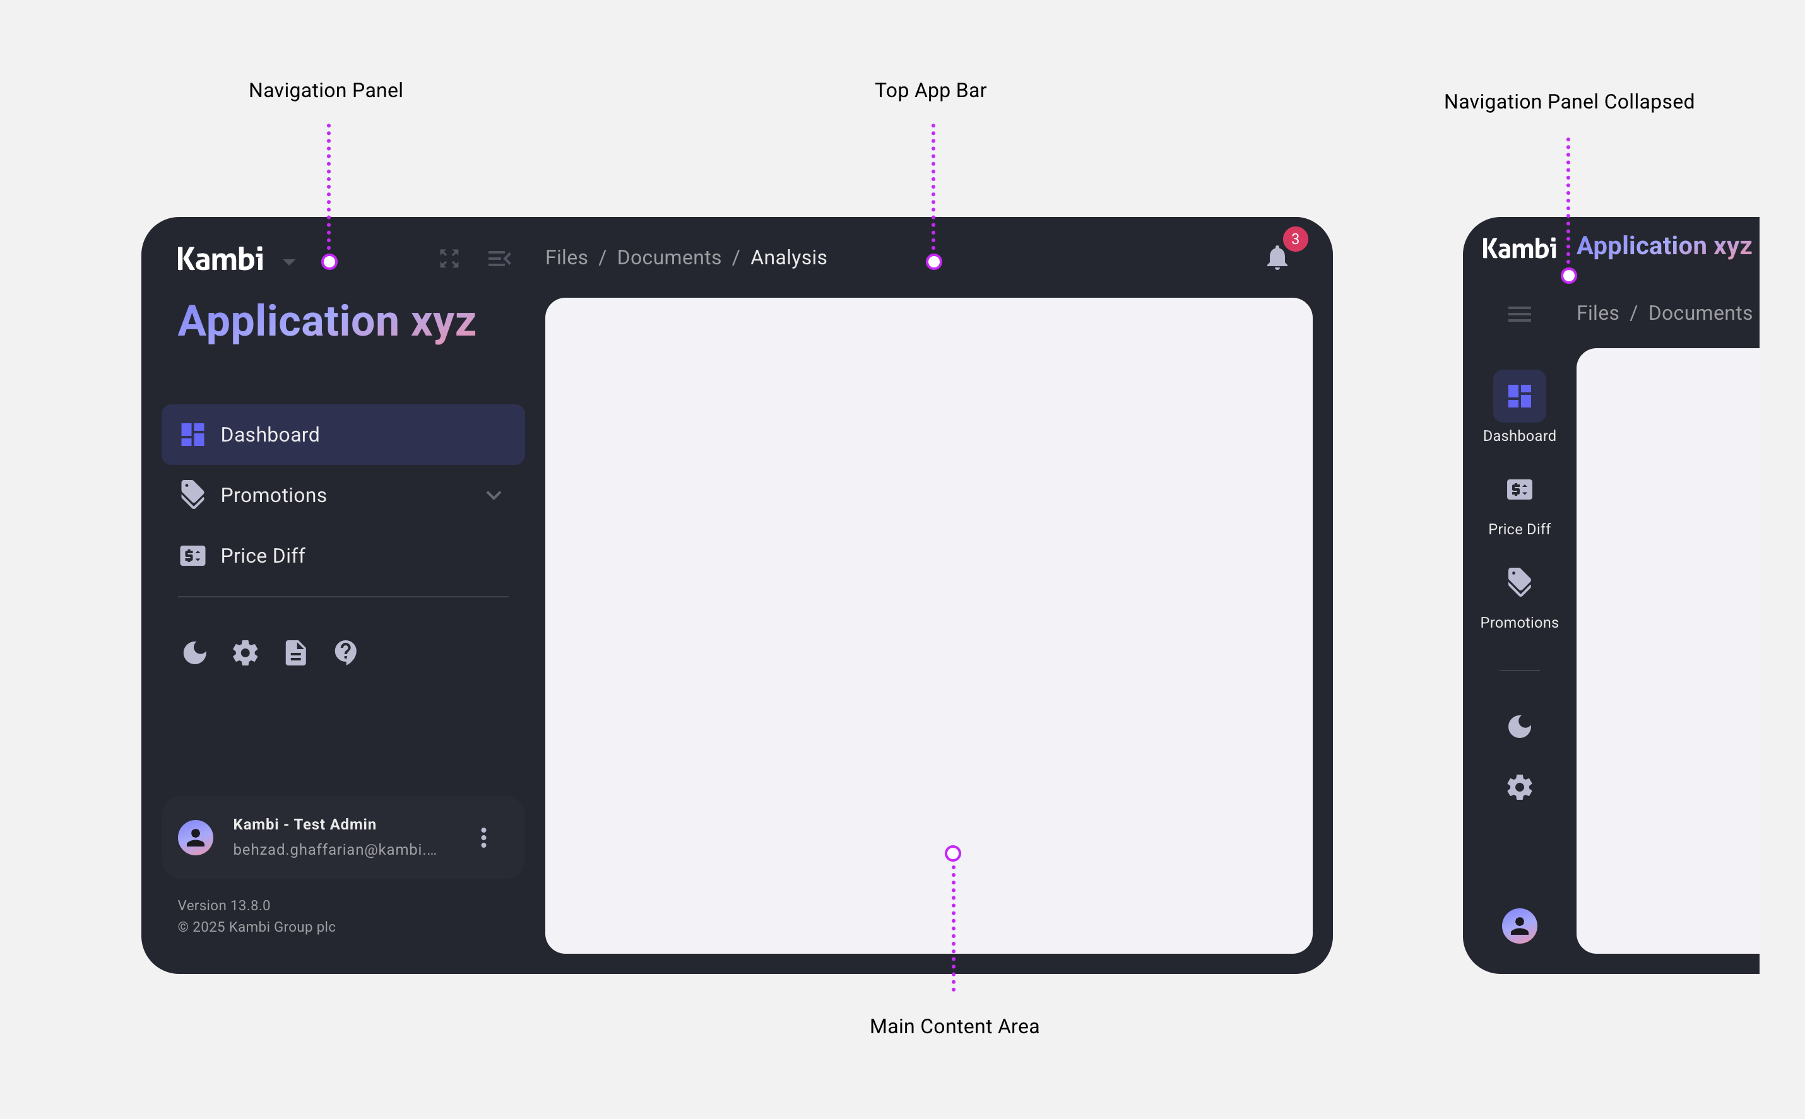Image resolution: width=1805 pixels, height=1119 pixels.
Task: Click the notification bell icon
Action: (x=1276, y=257)
